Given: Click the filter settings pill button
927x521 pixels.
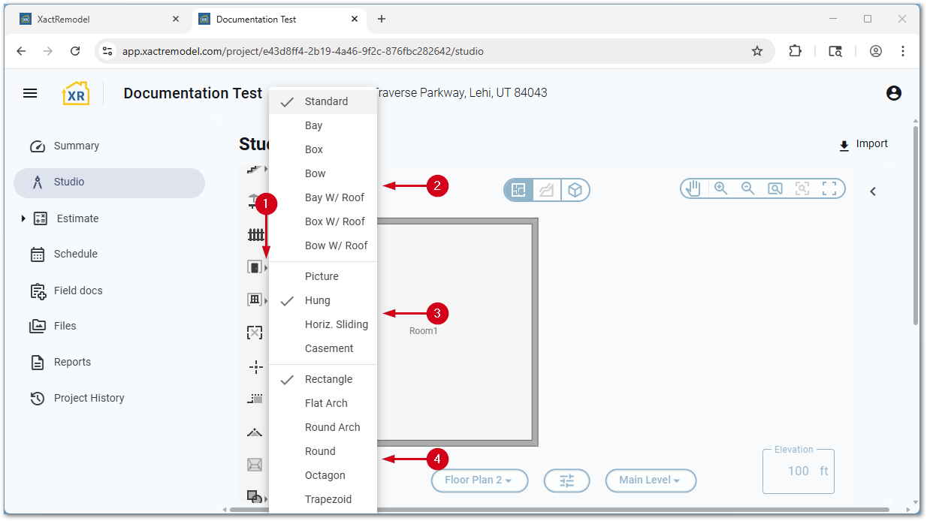Looking at the screenshot, I should tap(566, 480).
